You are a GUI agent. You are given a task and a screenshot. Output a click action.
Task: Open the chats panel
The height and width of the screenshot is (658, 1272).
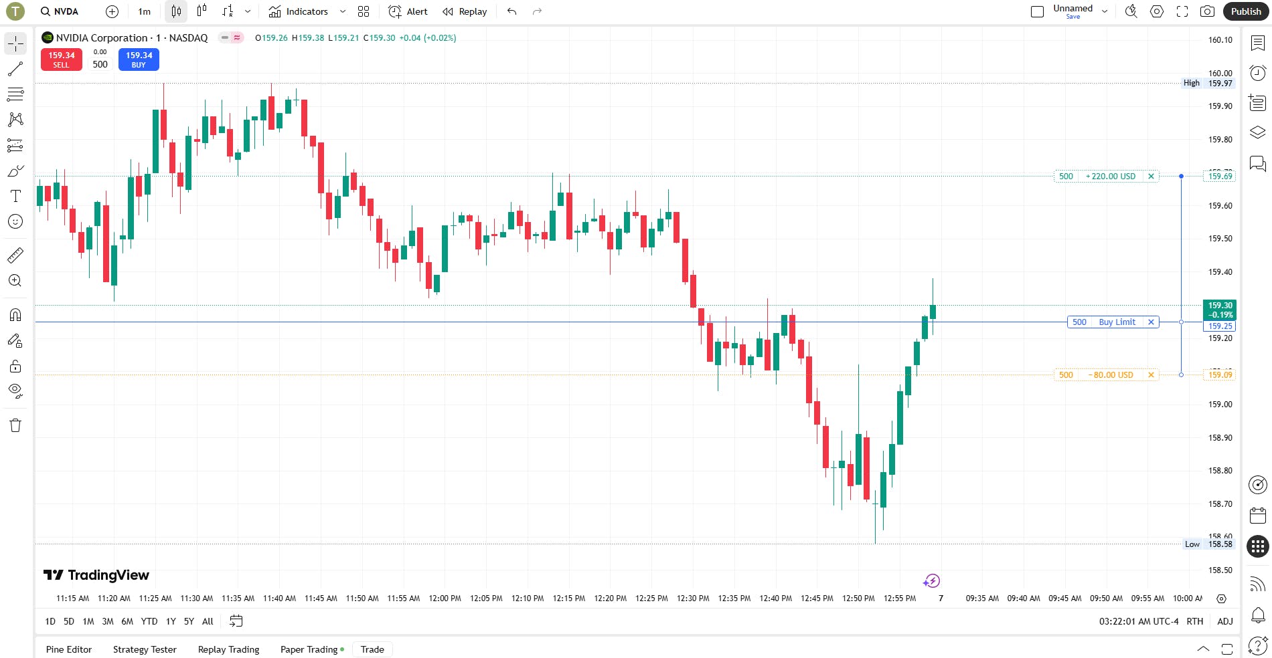click(1258, 162)
